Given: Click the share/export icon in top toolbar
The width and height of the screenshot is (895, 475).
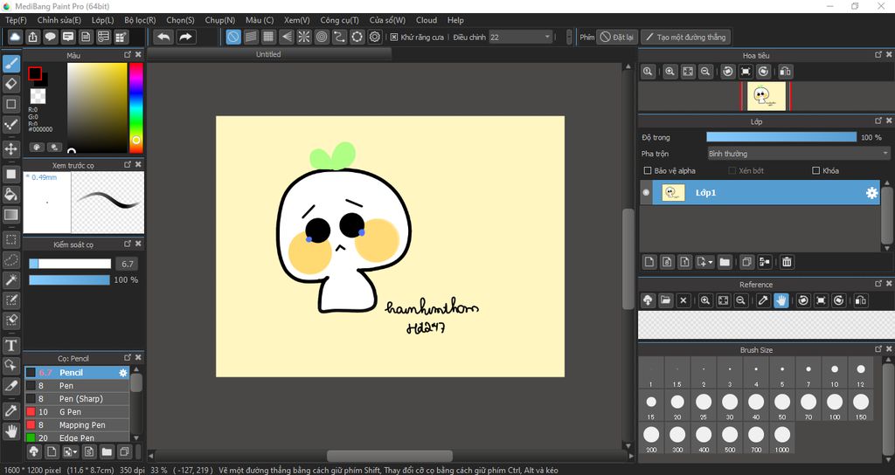Looking at the screenshot, I should click(x=32, y=37).
